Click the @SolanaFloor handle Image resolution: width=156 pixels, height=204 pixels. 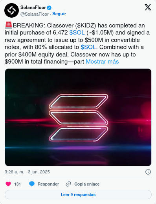[35, 14]
